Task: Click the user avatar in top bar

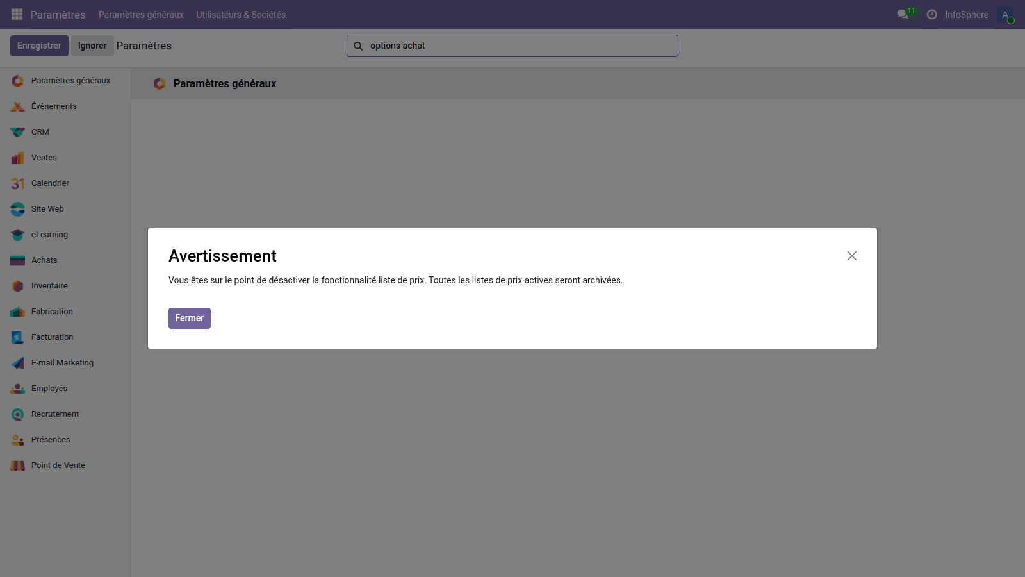Action: tap(1005, 15)
